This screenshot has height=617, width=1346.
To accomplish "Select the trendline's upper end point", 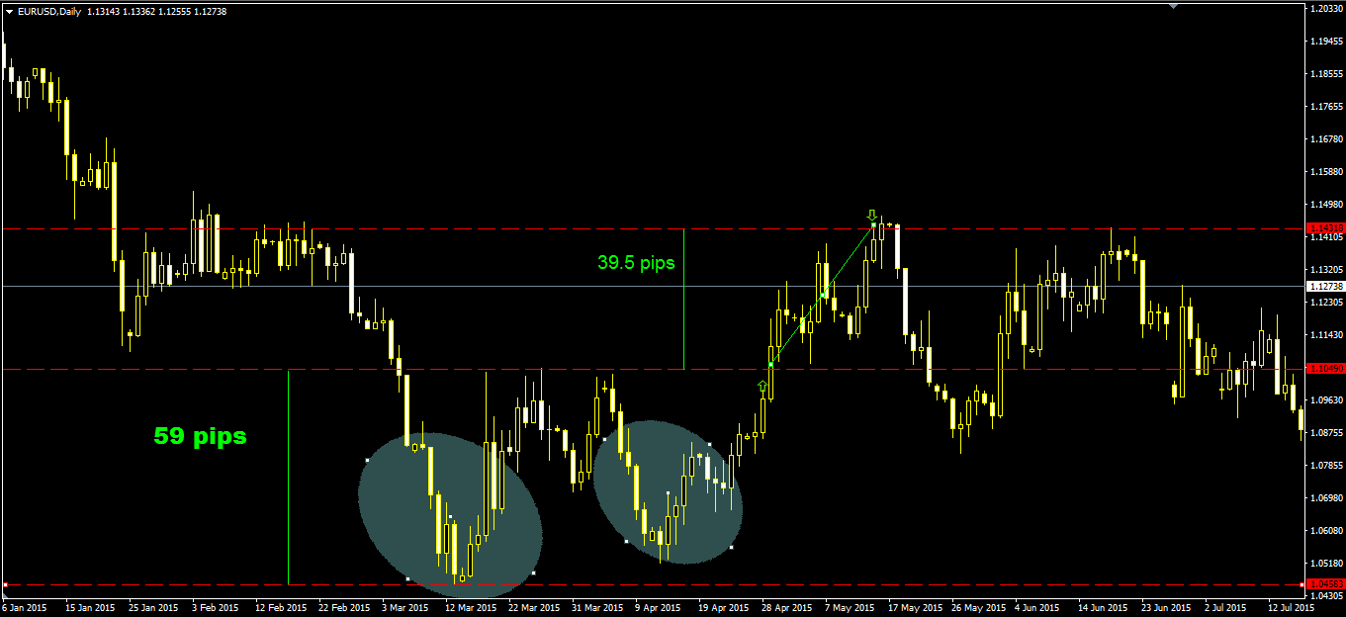I will click(875, 224).
